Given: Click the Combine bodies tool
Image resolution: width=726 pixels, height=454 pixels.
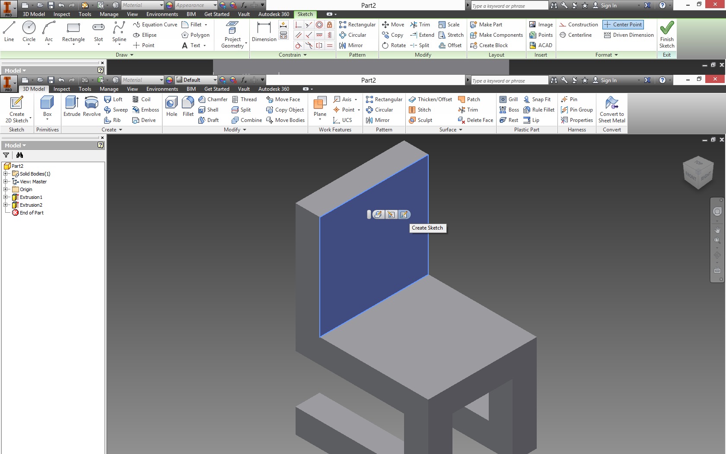Looking at the screenshot, I should point(247,120).
